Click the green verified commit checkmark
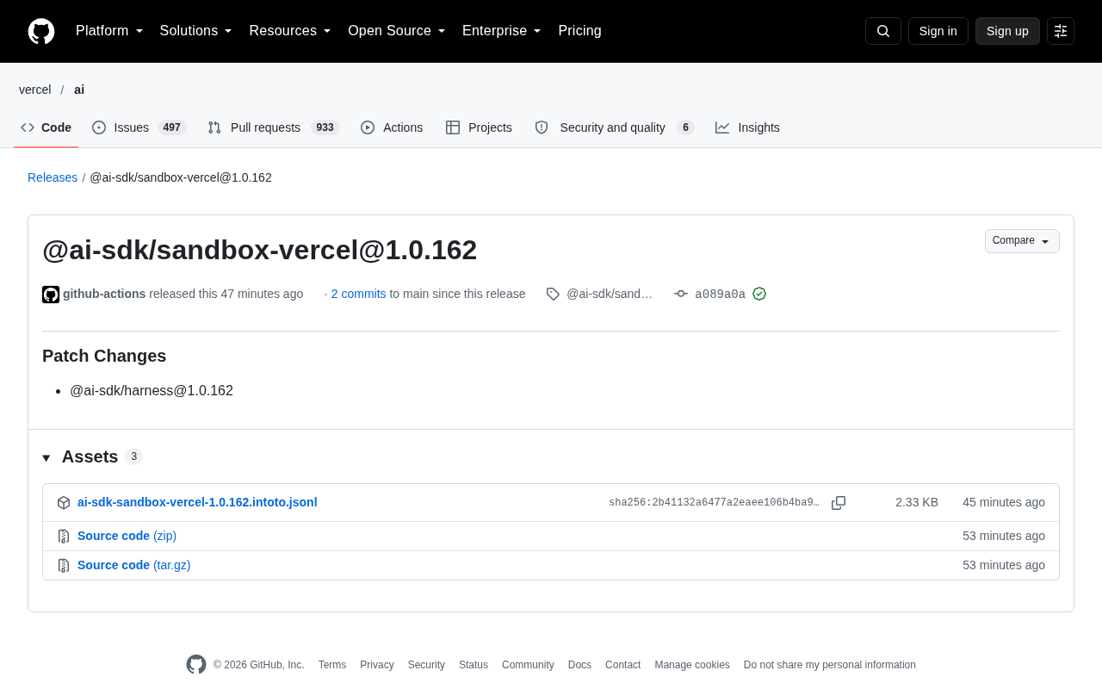Screen dimensions: 1102x689 (759, 294)
